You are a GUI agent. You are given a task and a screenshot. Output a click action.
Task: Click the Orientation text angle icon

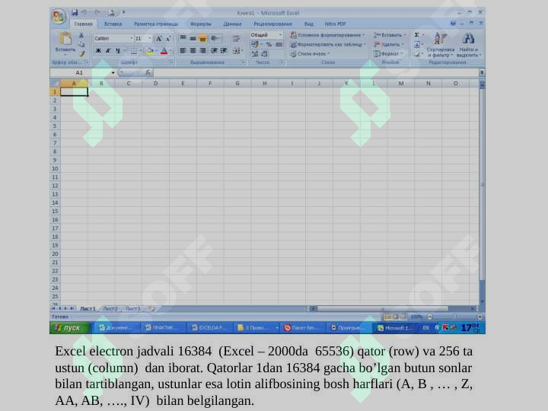click(x=215, y=39)
